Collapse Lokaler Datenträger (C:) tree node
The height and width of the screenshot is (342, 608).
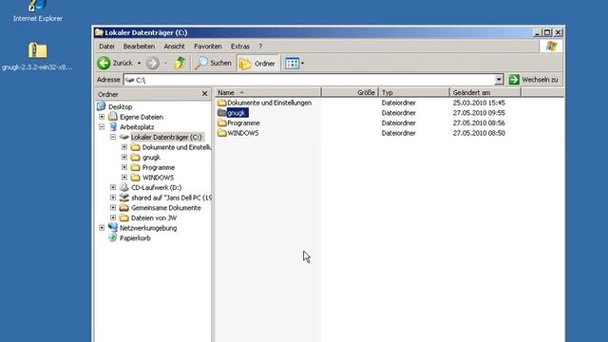point(113,137)
